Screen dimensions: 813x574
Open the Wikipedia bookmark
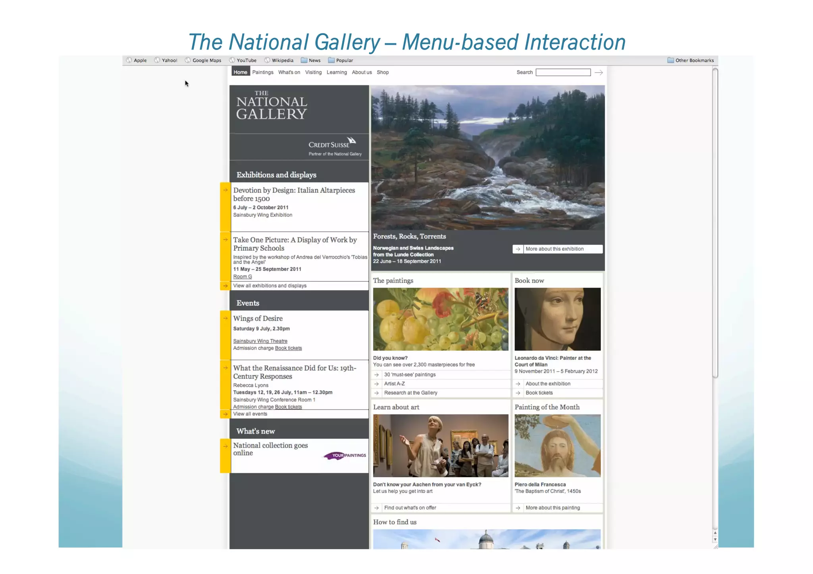click(279, 60)
